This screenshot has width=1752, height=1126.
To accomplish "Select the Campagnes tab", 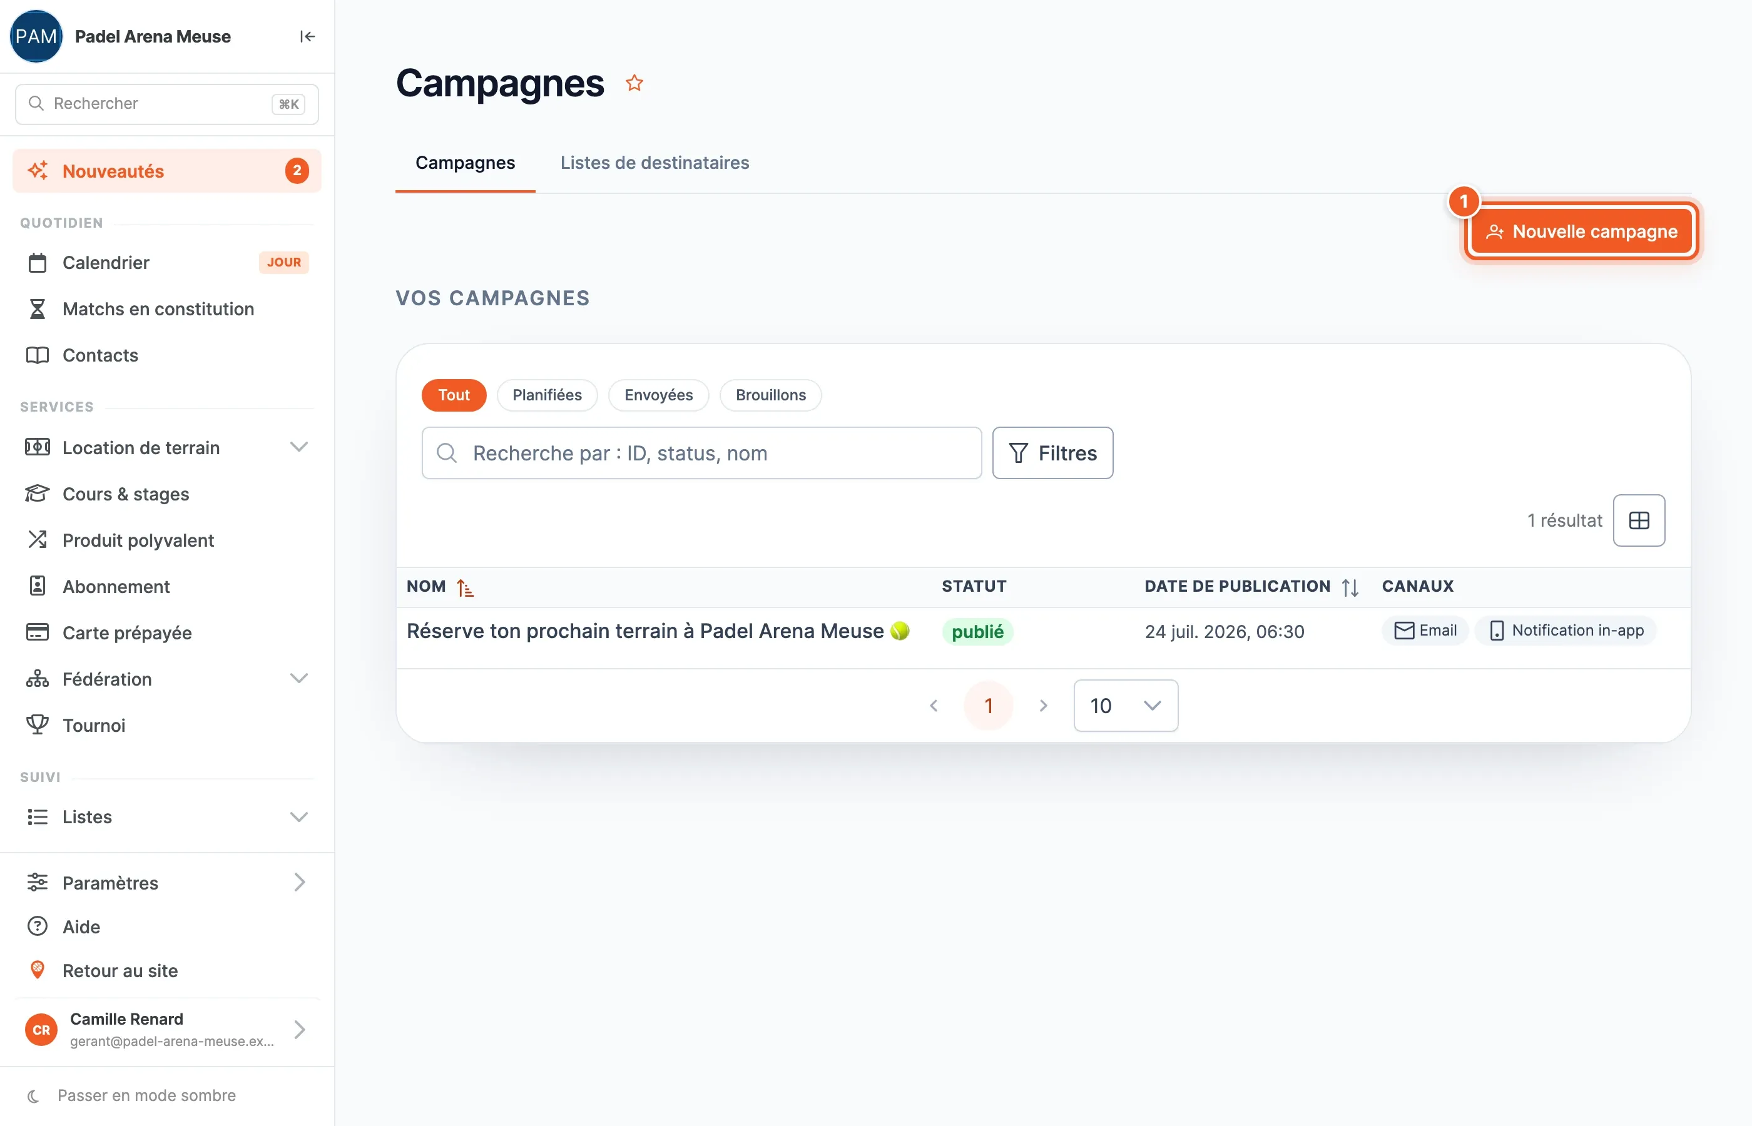I will (x=465, y=162).
